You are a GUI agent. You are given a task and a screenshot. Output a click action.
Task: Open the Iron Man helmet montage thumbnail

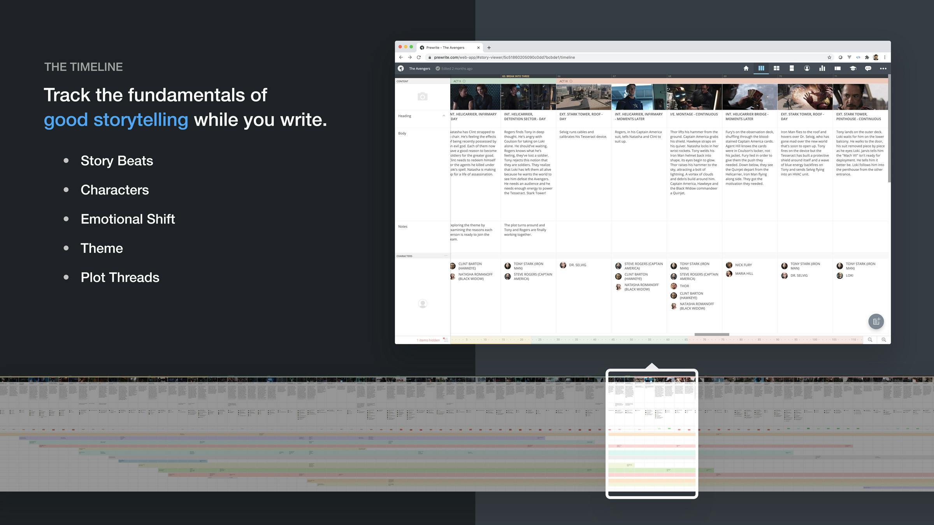(x=694, y=97)
